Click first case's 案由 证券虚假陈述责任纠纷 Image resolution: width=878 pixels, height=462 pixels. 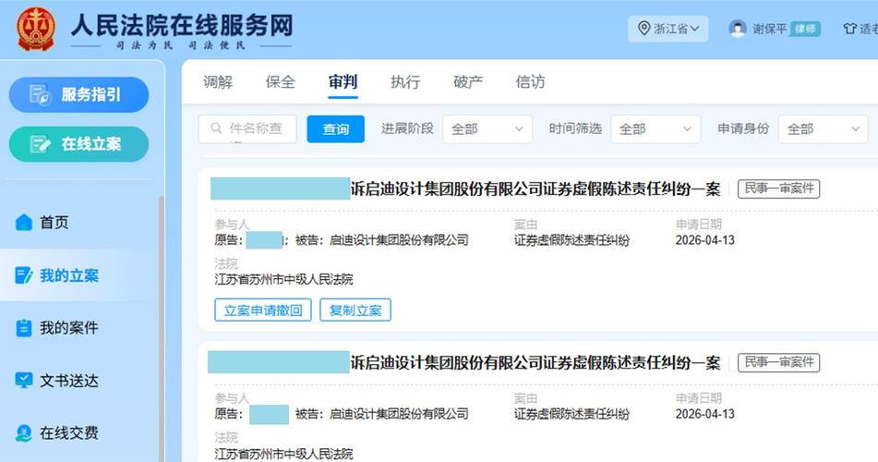tap(571, 240)
